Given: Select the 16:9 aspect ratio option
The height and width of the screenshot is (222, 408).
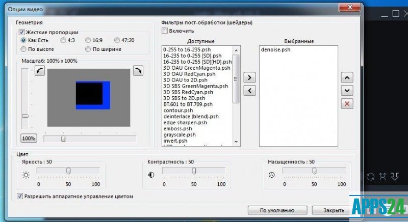Looking at the screenshot, I should 88,40.
